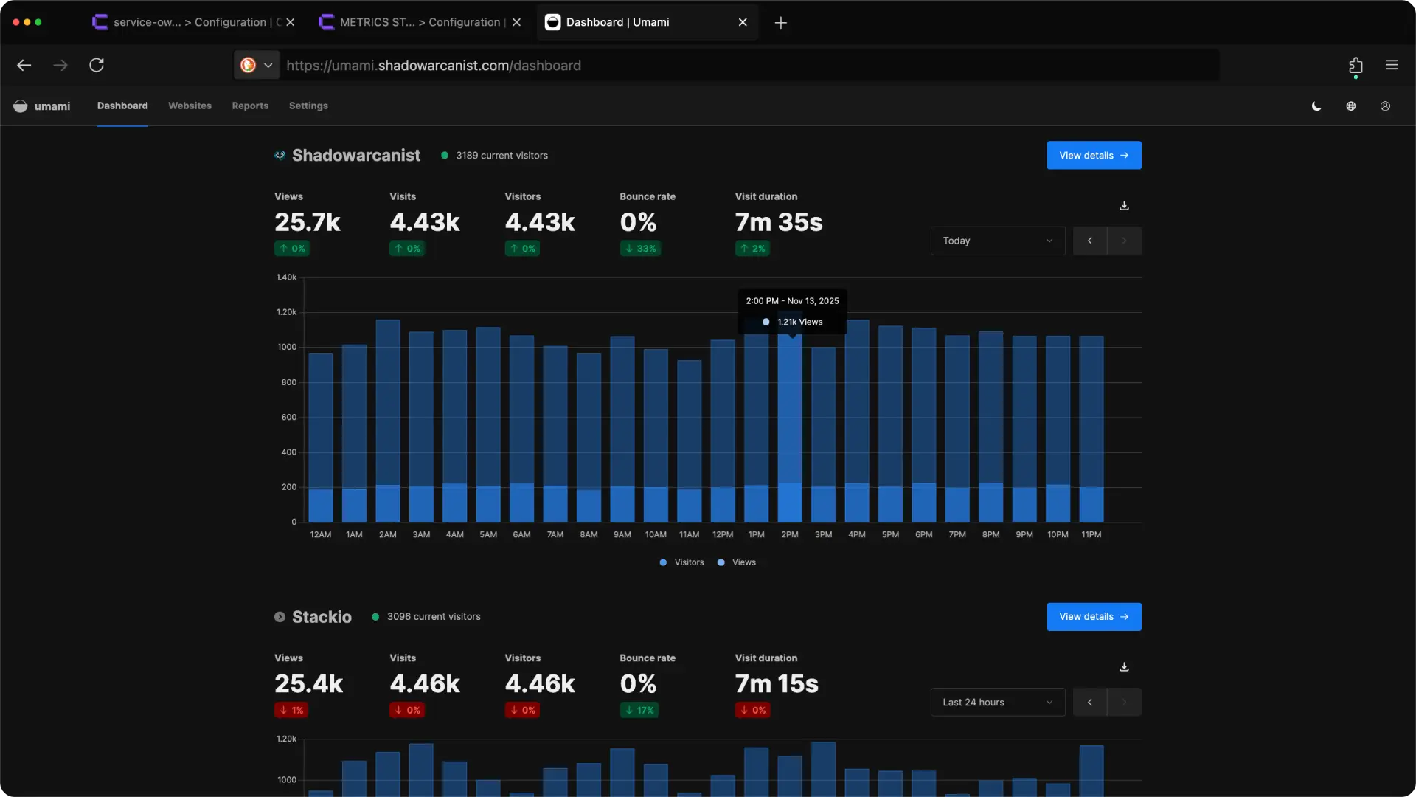1416x797 pixels.
Task: Click View details for Shadowarcanist
Action: 1094,155
